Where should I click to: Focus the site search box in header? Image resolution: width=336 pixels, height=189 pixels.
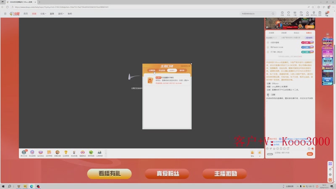[255, 13]
